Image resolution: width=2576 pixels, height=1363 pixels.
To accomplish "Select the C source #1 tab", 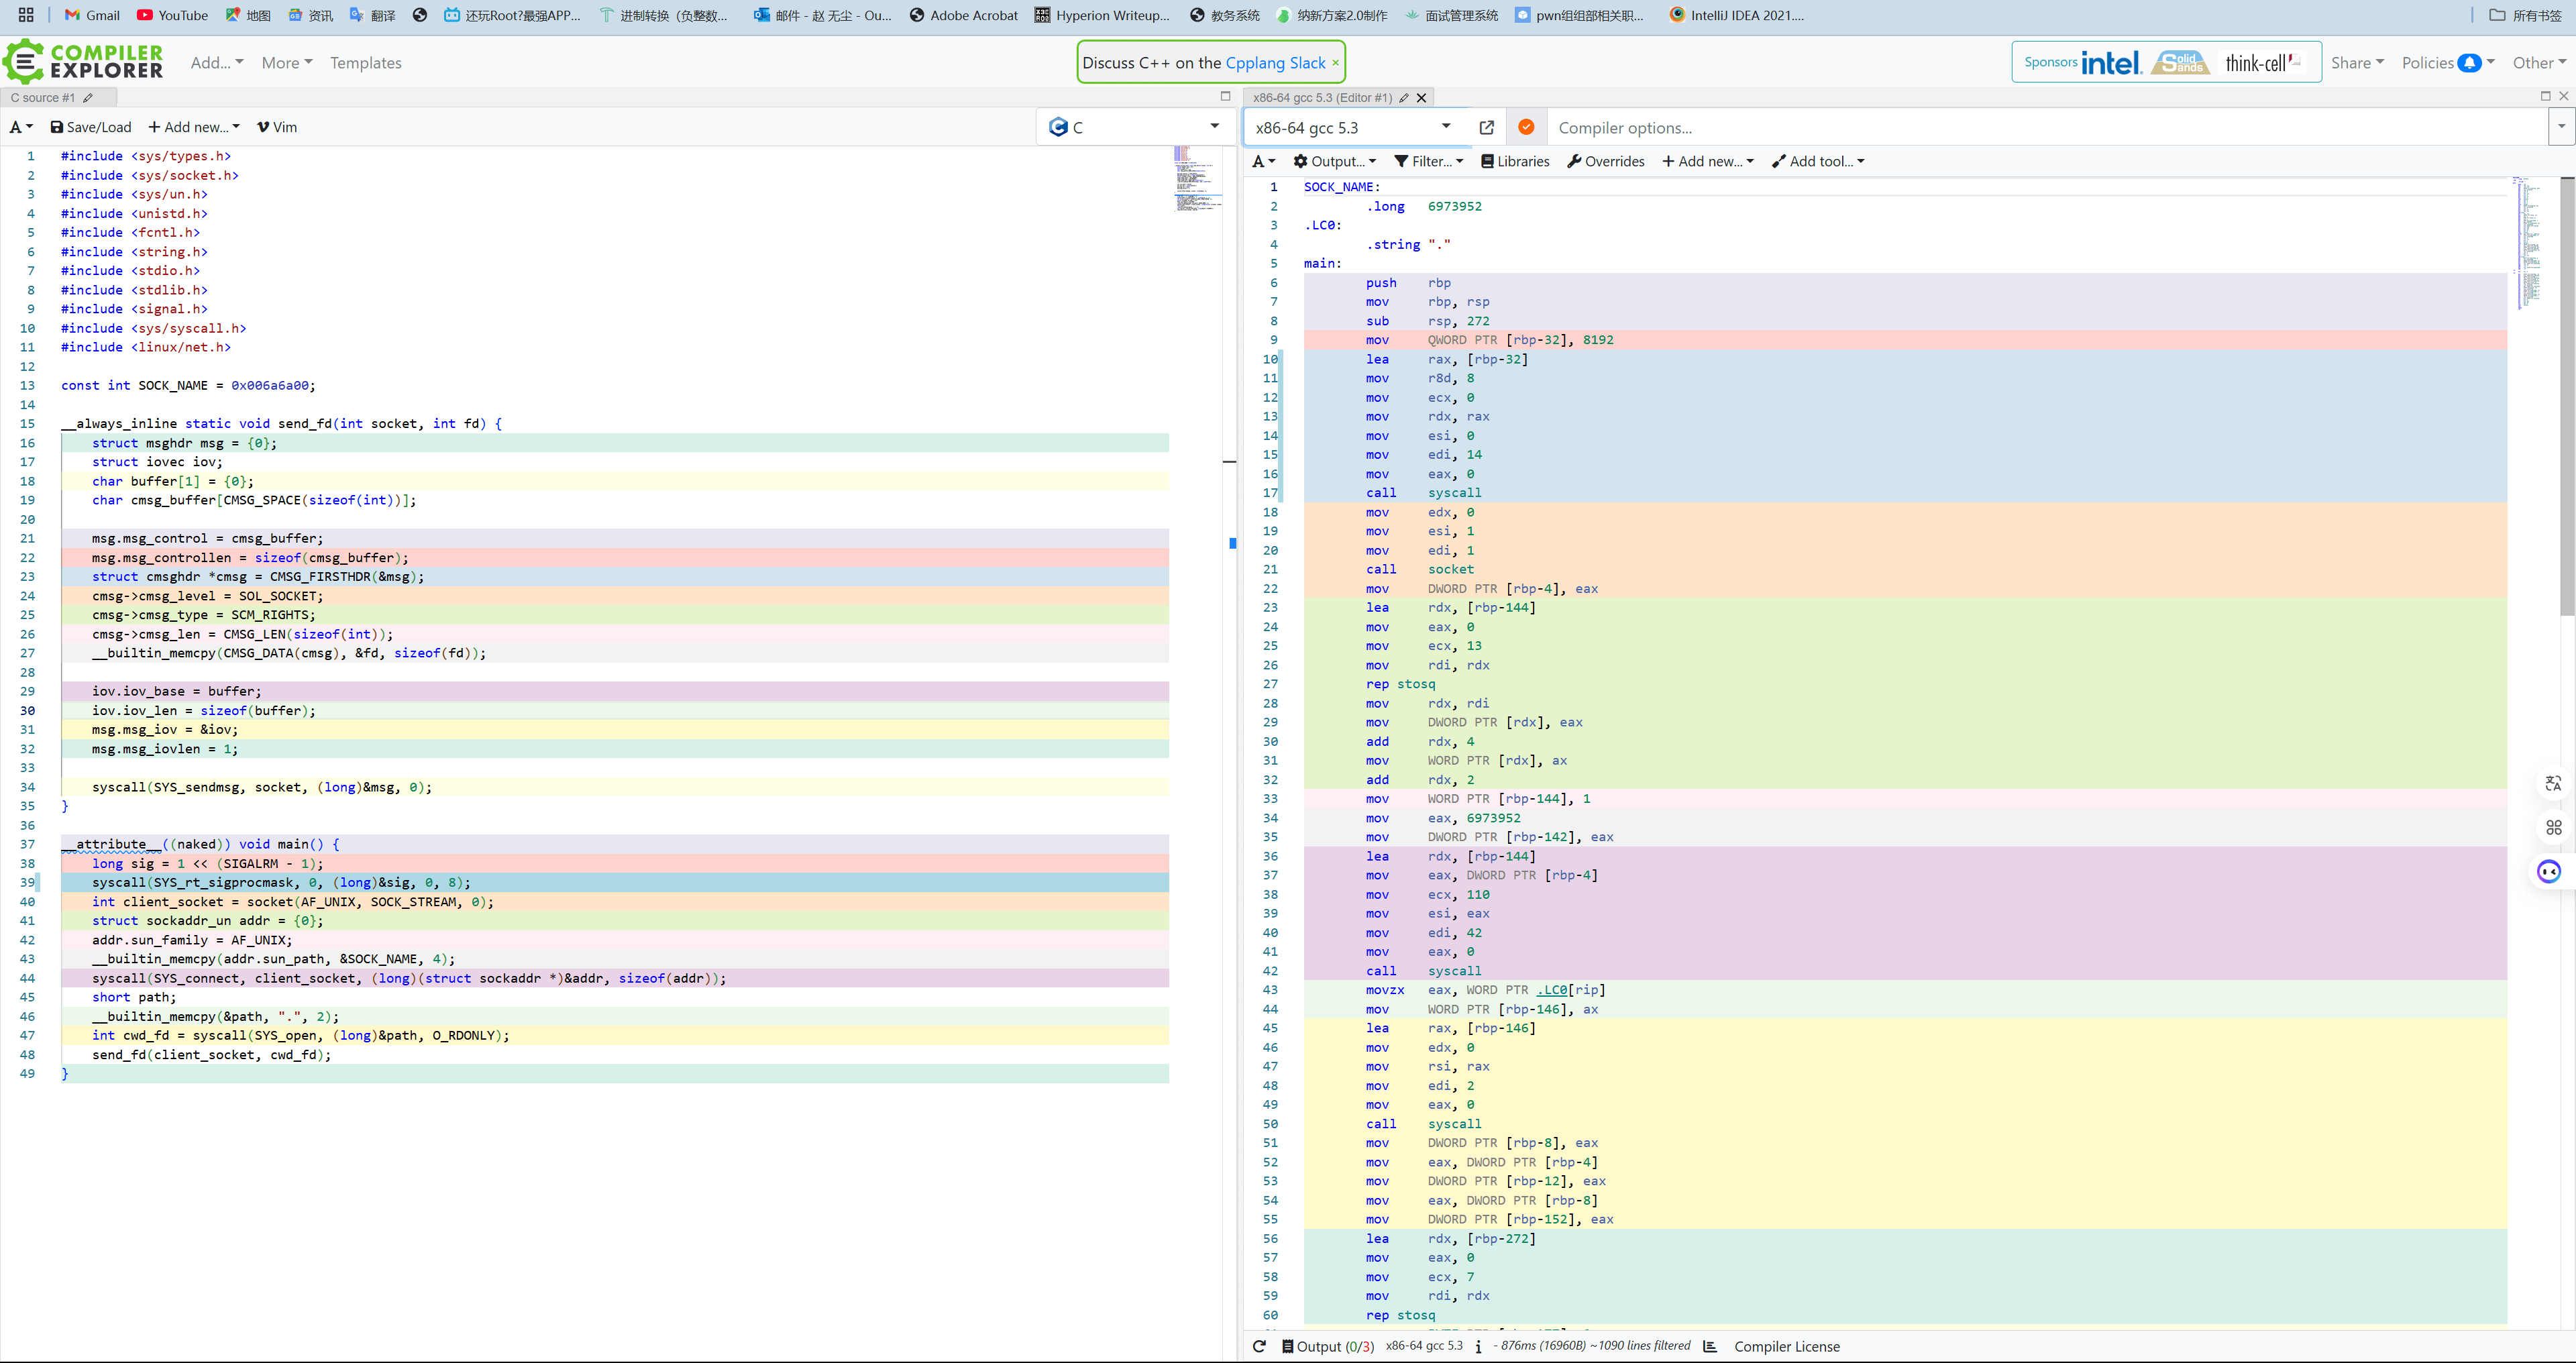I will (43, 97).
